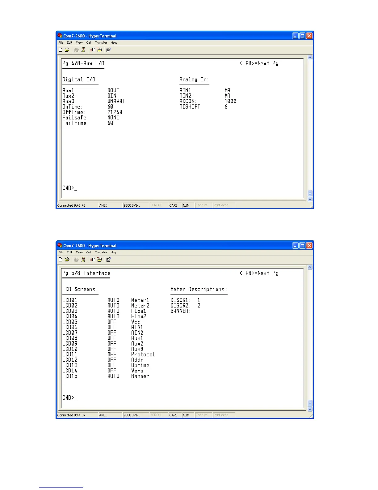This screenshot has width=378, height=490.
Task: Click 'Digital I/O:' heading
Action: click(80, 80)
